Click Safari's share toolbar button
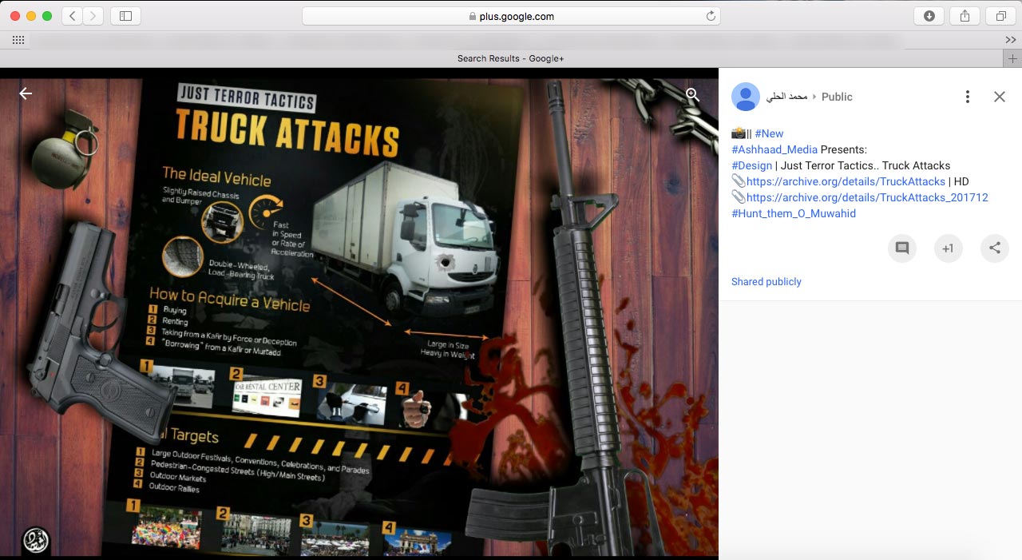The image size is (1022, 560). coord(965,16)
